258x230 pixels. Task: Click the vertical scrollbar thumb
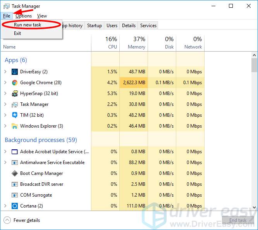255,65
